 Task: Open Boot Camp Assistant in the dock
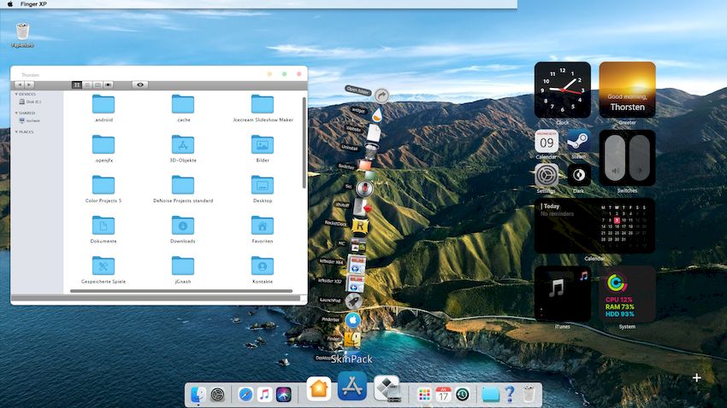tap(387, 388)
